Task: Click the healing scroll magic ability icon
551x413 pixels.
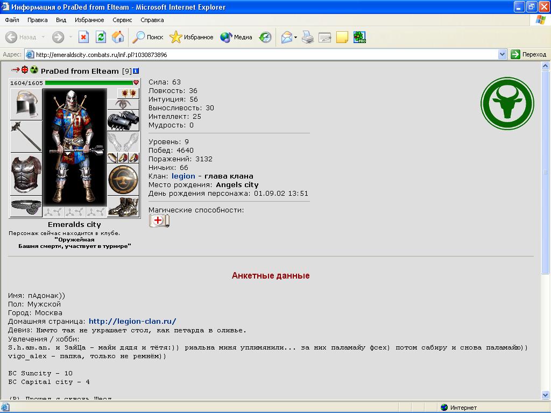Action: tap(159, 221)
